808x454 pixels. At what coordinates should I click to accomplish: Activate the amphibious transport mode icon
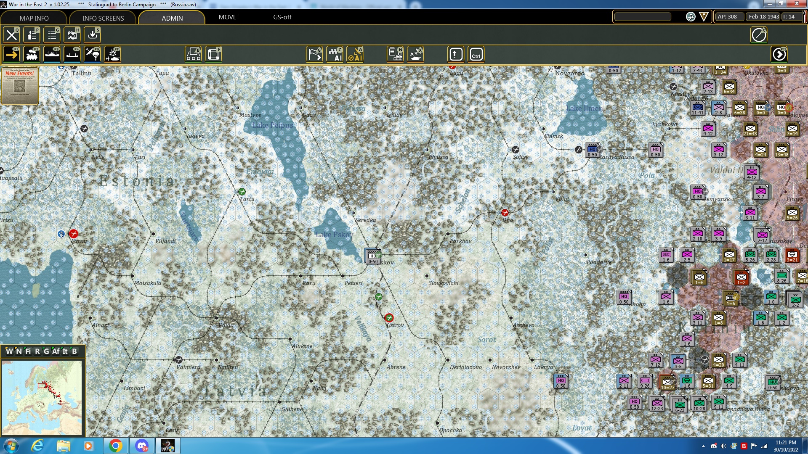click(72, 55)
